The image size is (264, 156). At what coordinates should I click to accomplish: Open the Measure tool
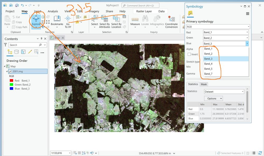click(135, 21)
